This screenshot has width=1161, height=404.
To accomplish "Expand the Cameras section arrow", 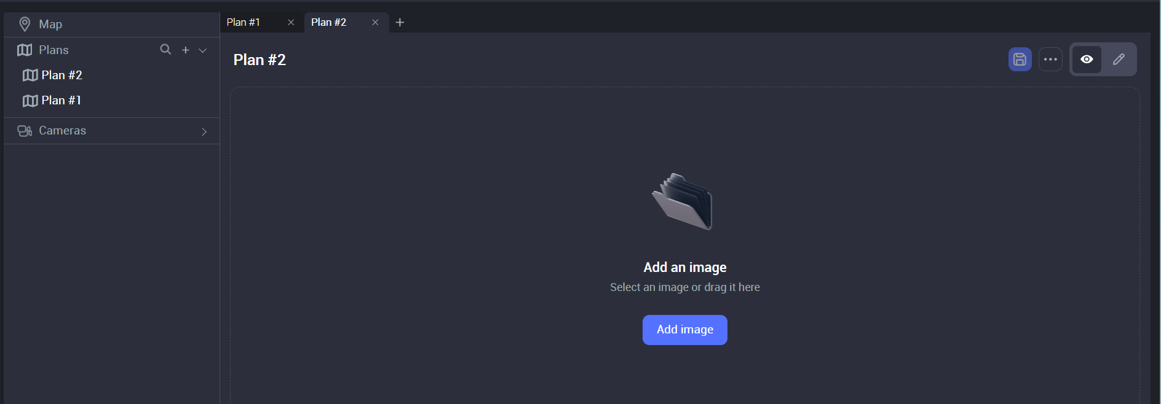I will 204,131.
